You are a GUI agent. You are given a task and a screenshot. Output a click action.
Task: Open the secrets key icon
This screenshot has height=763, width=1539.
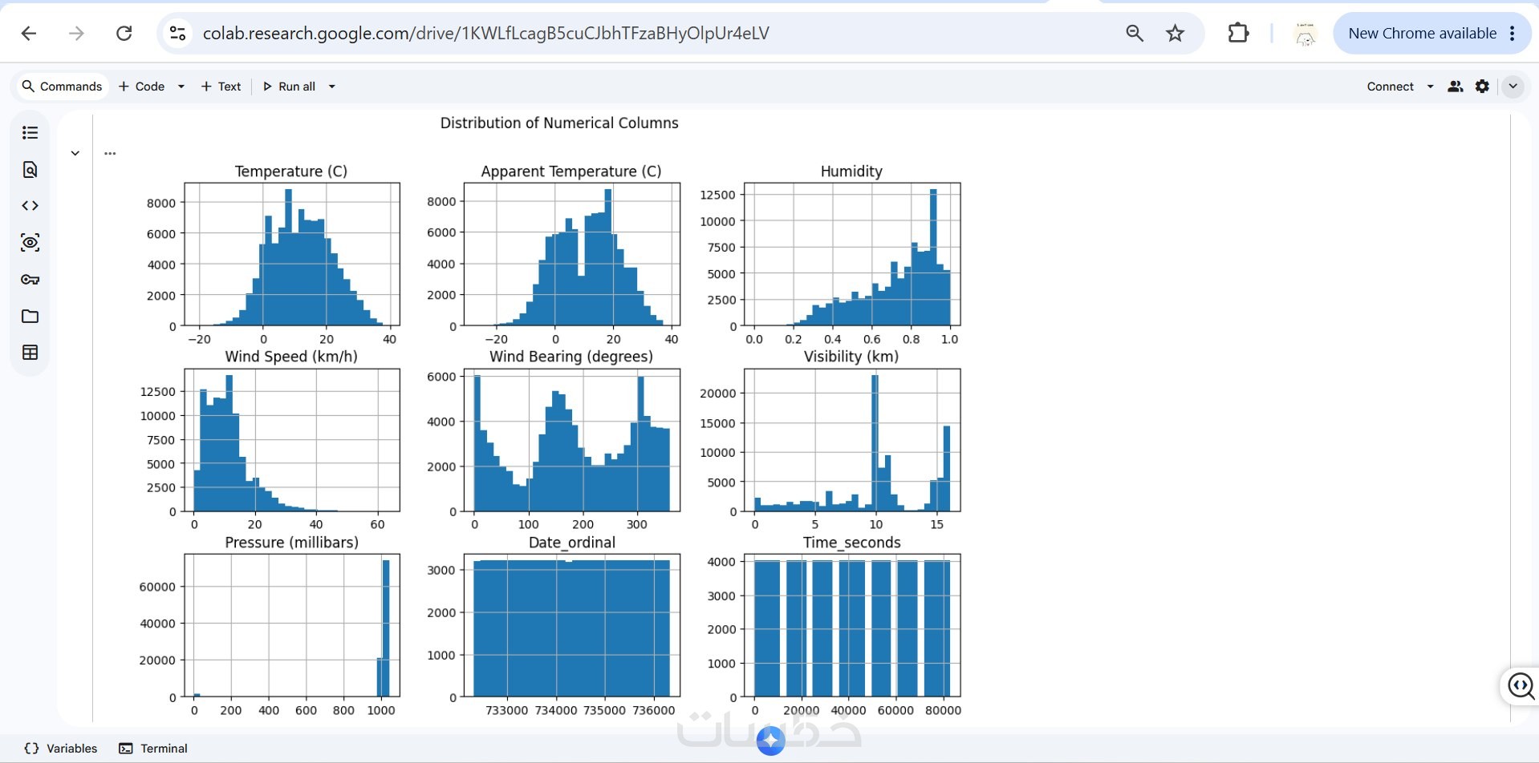[x=30, y=280]
